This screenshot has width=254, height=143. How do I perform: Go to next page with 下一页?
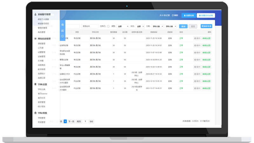(71, 121)
